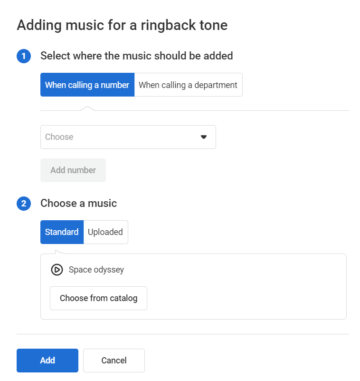Viewport: 360px width, 381px height.
Task: Play the Space odyssey preview
Action: pos(57,270)
